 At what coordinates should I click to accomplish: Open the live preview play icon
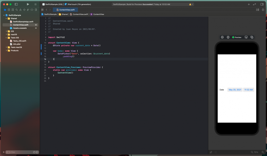point(222,37)
